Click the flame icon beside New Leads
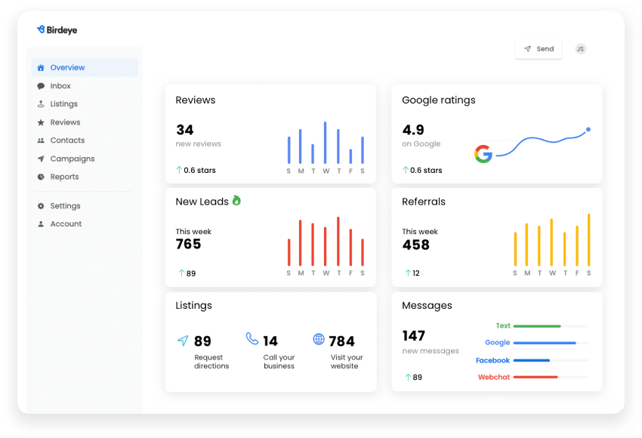This screenshot has height=438, width=642. (236, 200)
